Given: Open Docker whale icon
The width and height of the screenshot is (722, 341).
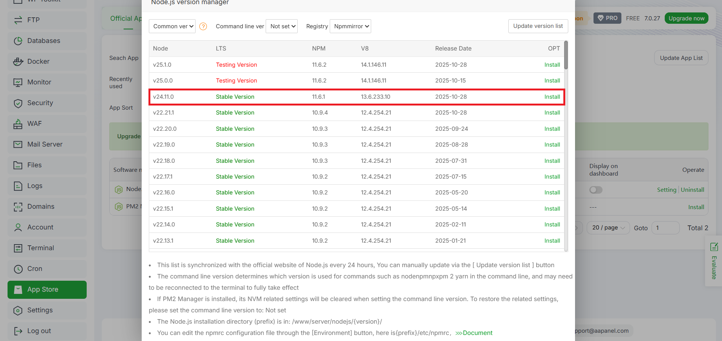Looking at the screenshot, I should coord(18,61).
